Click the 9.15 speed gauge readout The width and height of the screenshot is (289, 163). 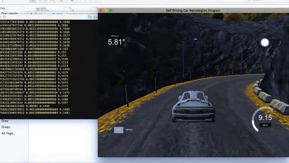(x=265, y=118)
